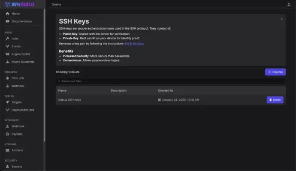Dismiss the SSH Keys info panel
Image resolution: width=296 pixels, height=171 pixels.
[281, 19]
